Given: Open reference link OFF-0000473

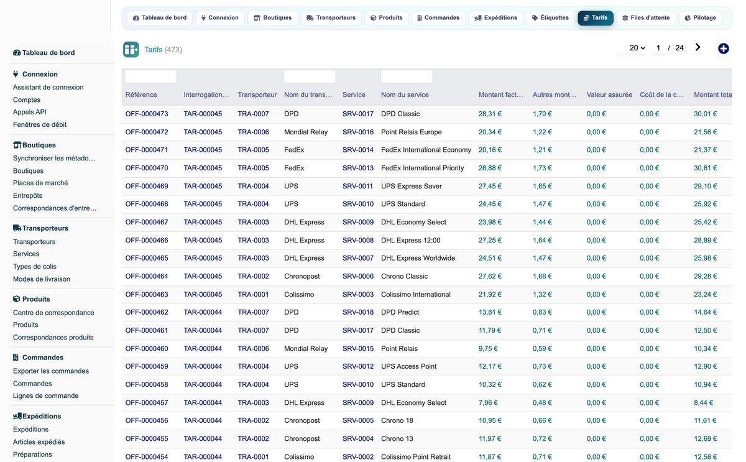Looking at the screenshot, I should pyautogui.click(x=147, y=114).
